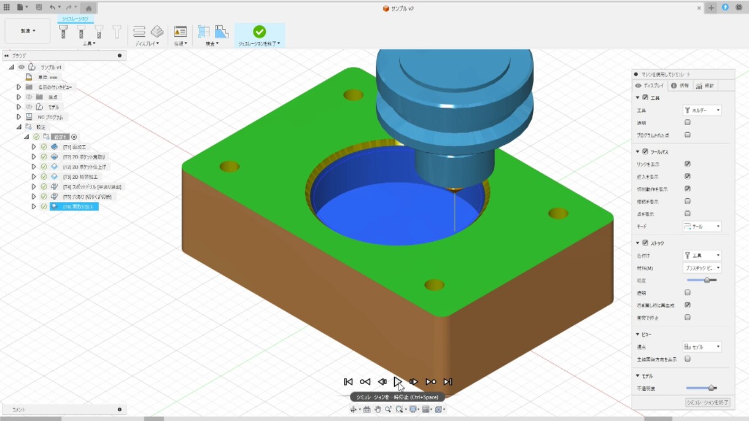Viewport: 749px width, 421px height.
Task: Toggle visibility eye of 原点 folder
Action: pyautogui.click(x=29, y=97)
